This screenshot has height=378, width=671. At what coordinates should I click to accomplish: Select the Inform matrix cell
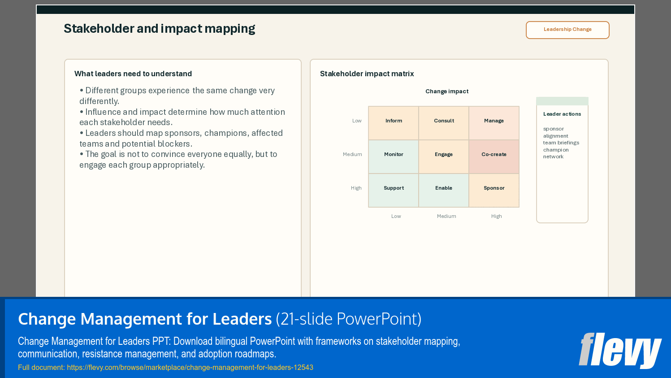coord(394,123)
